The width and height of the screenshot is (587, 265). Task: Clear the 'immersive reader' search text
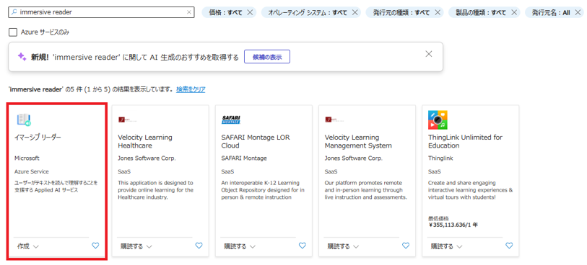(x=188, y=12)
